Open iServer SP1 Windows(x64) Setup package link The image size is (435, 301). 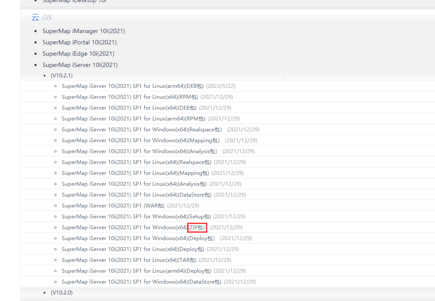click(136, 216)
